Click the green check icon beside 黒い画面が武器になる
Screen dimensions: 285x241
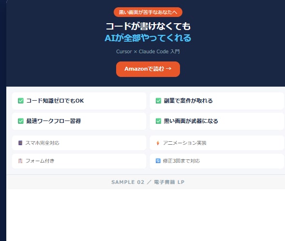158,121
